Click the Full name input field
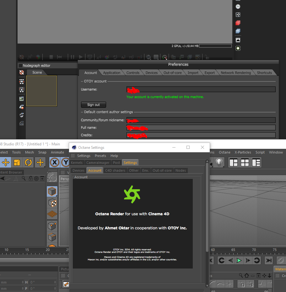Image resolution: width=286 pixels, height=292 pixels. (201, 128)
